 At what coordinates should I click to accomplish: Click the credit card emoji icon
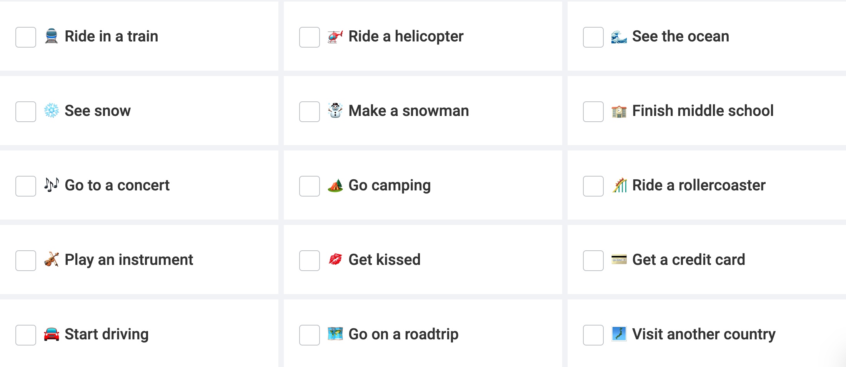point(619,260)
